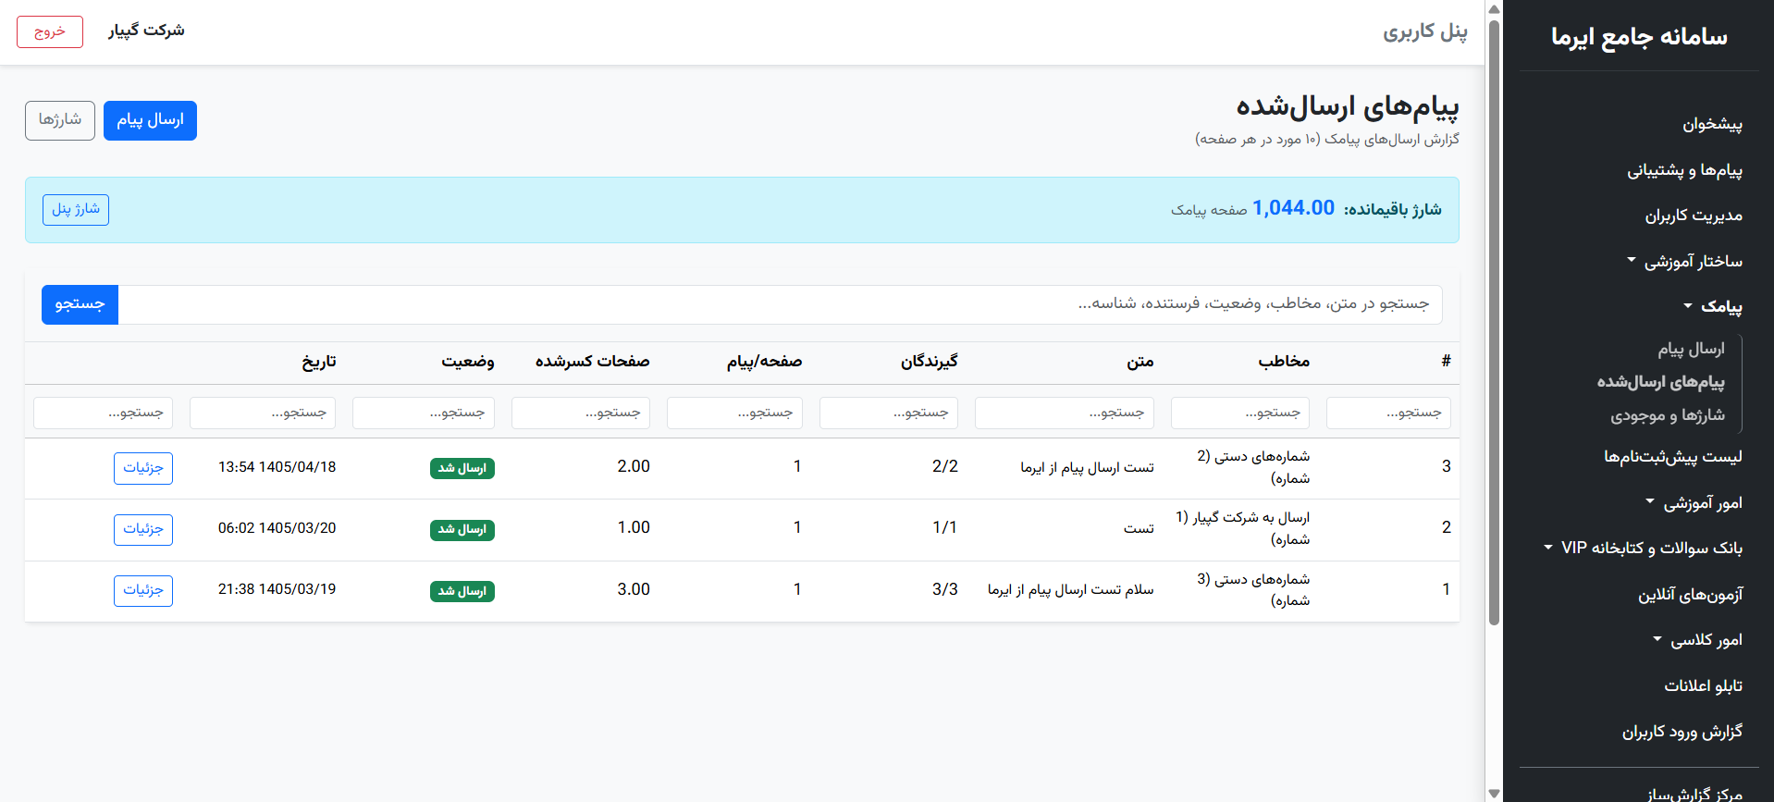Open مدیریت کاربران sidebar item

point(1694,216)
